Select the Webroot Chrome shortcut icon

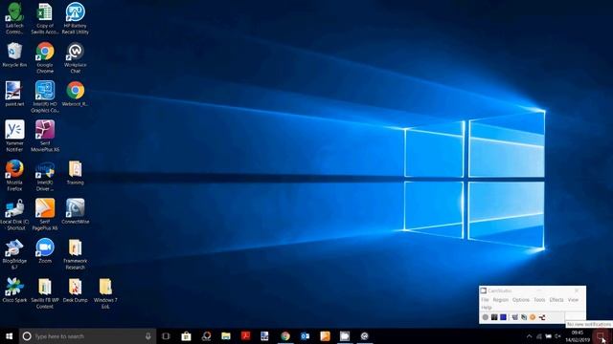tap(75, 94)
